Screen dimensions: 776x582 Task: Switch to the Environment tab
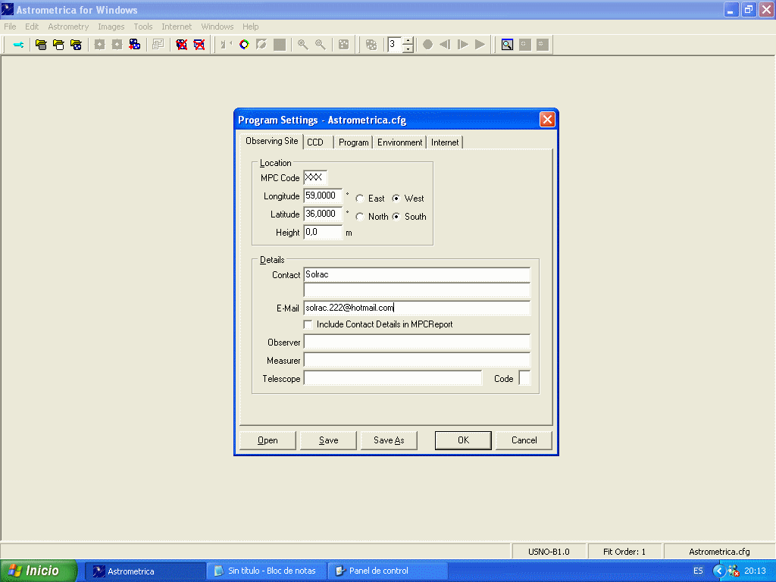point(400,142)
